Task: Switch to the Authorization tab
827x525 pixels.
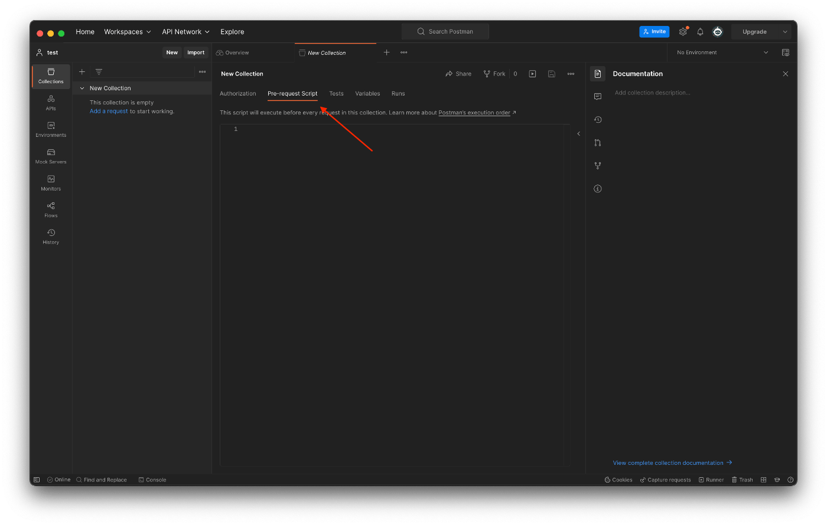Action: coord(238,94)
